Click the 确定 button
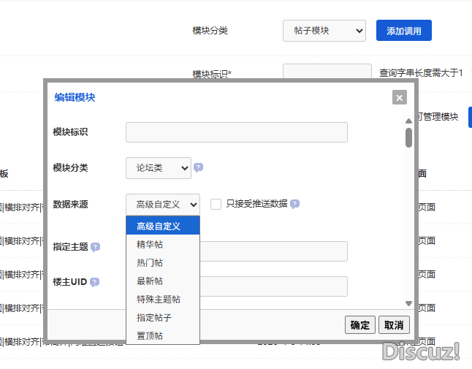472x369 pixels. point(360,325)
